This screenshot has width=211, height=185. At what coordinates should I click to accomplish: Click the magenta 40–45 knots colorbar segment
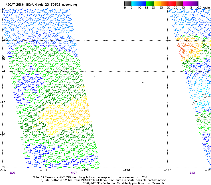tap(187, 3)
